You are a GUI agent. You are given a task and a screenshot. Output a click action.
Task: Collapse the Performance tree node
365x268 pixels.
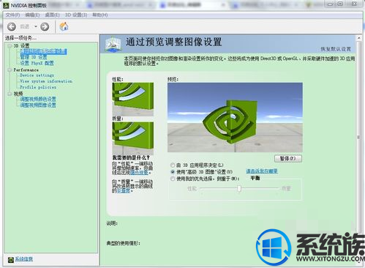(10, 70)
